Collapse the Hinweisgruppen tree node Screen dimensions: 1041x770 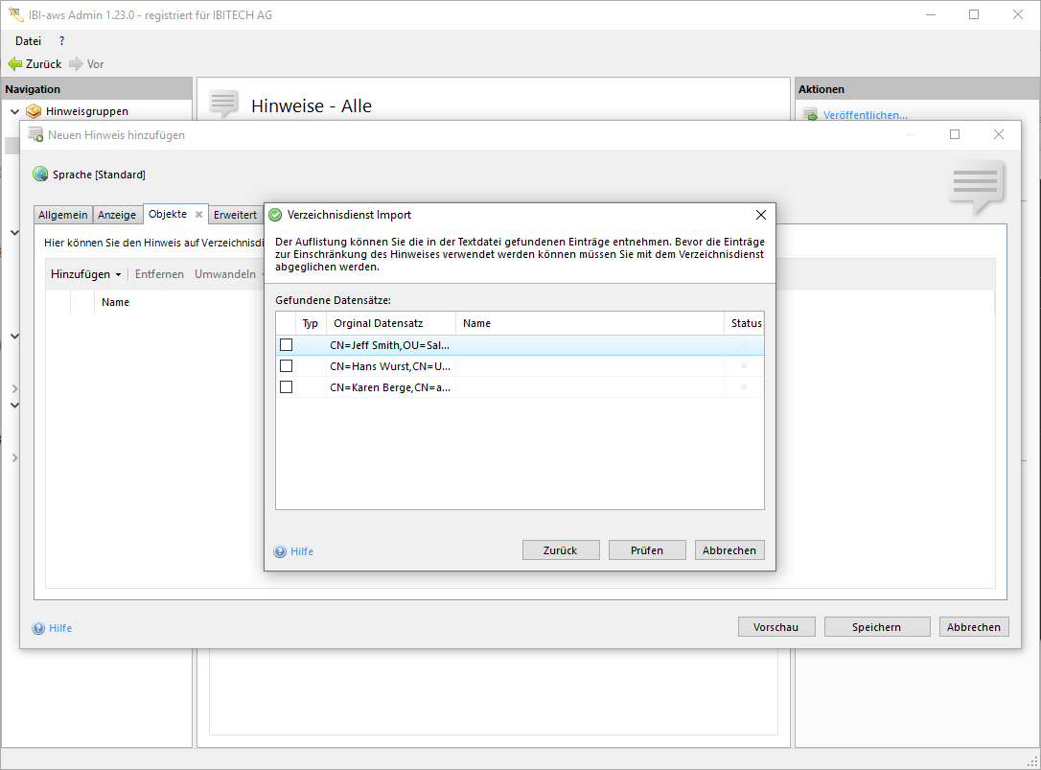pos(14,112)
